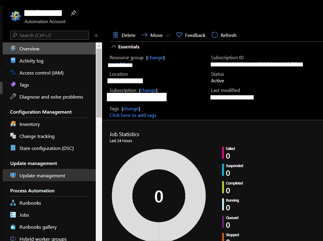Open the Move dropdown chevron
This screenshot has height=241, width=323.
tap(168, 35)
